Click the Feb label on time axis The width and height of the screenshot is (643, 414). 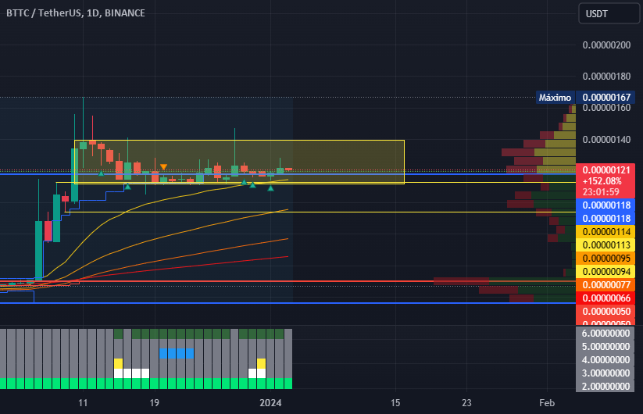tap(547, 403)
